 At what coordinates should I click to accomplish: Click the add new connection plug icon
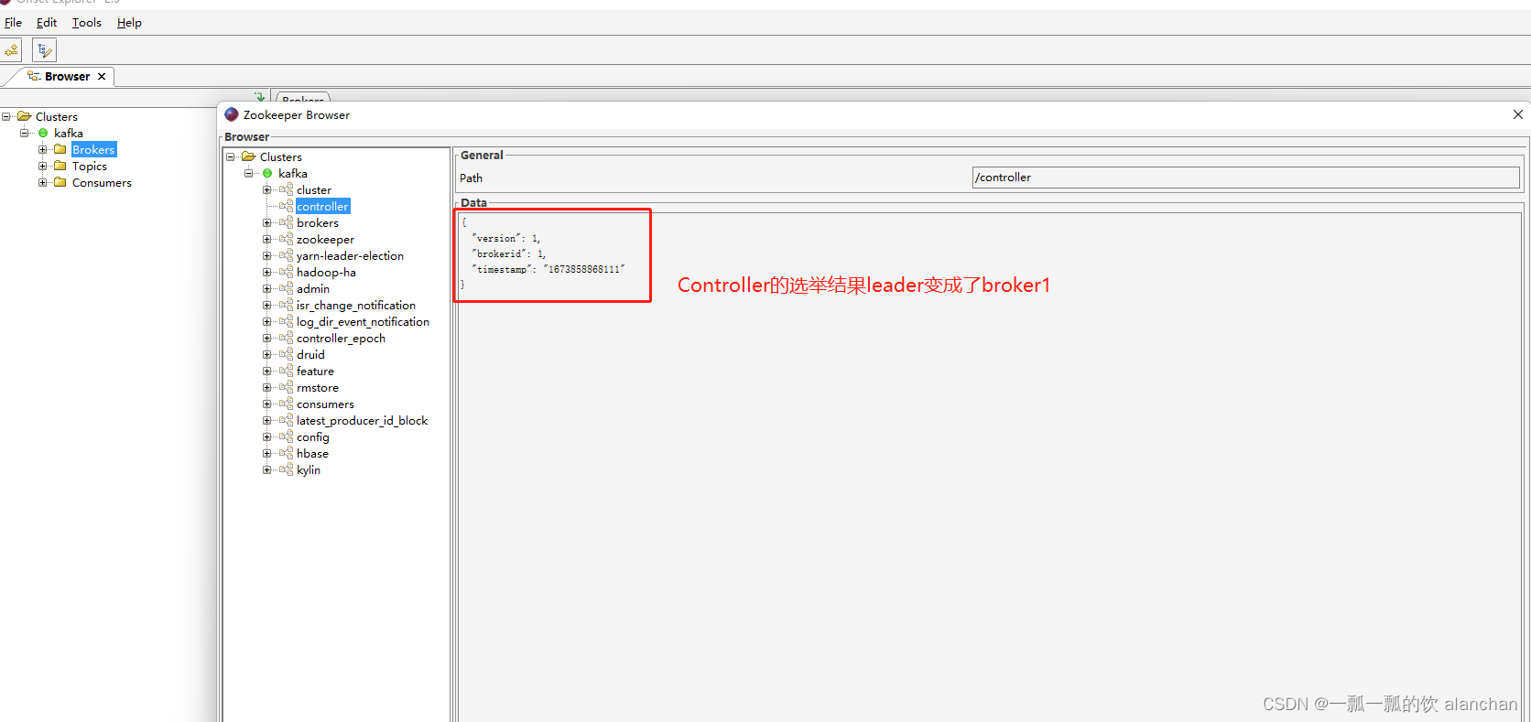click(x=11, y=50)
